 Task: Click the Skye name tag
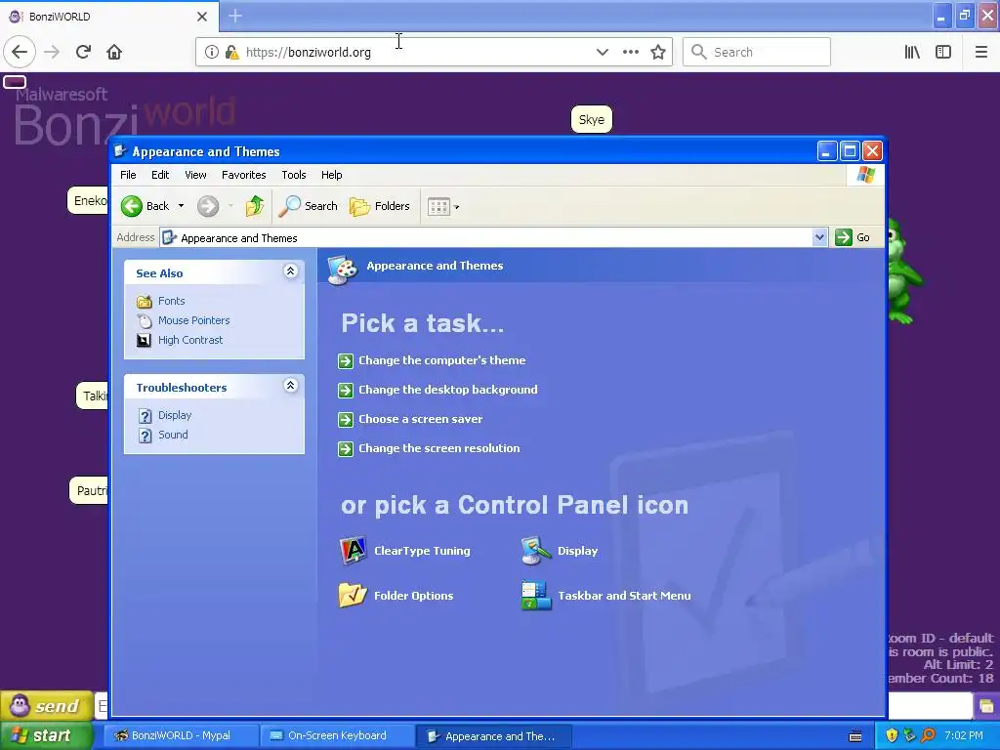(x=591, y=119)
